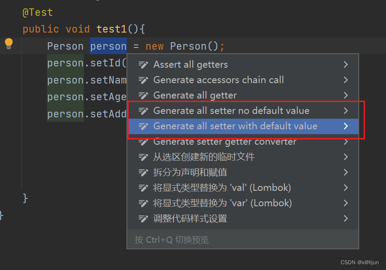The image size is (386, 270).
Task: Click pencil icon beside 拆分为声明和赋值
Action: [x=143, y=172]
